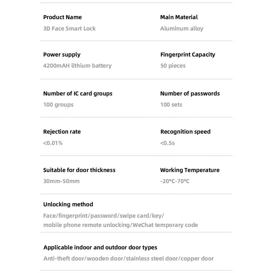
Task: Select the 3D Face Smart Lock text
Action: (x=69, y=28)
